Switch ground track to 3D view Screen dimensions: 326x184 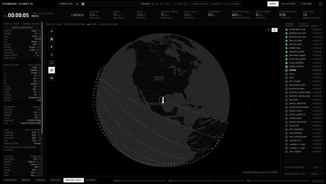(x=274, y=30)
